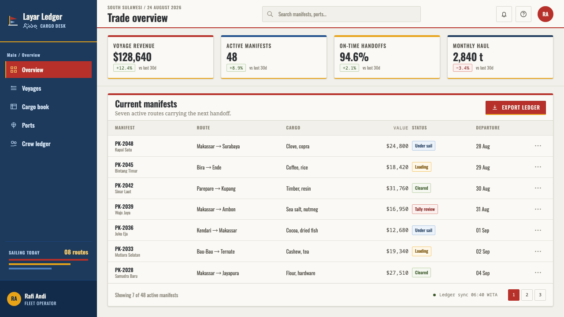Click the Monthly Haul card
The image size is (564, 317).
coord(500,57)
